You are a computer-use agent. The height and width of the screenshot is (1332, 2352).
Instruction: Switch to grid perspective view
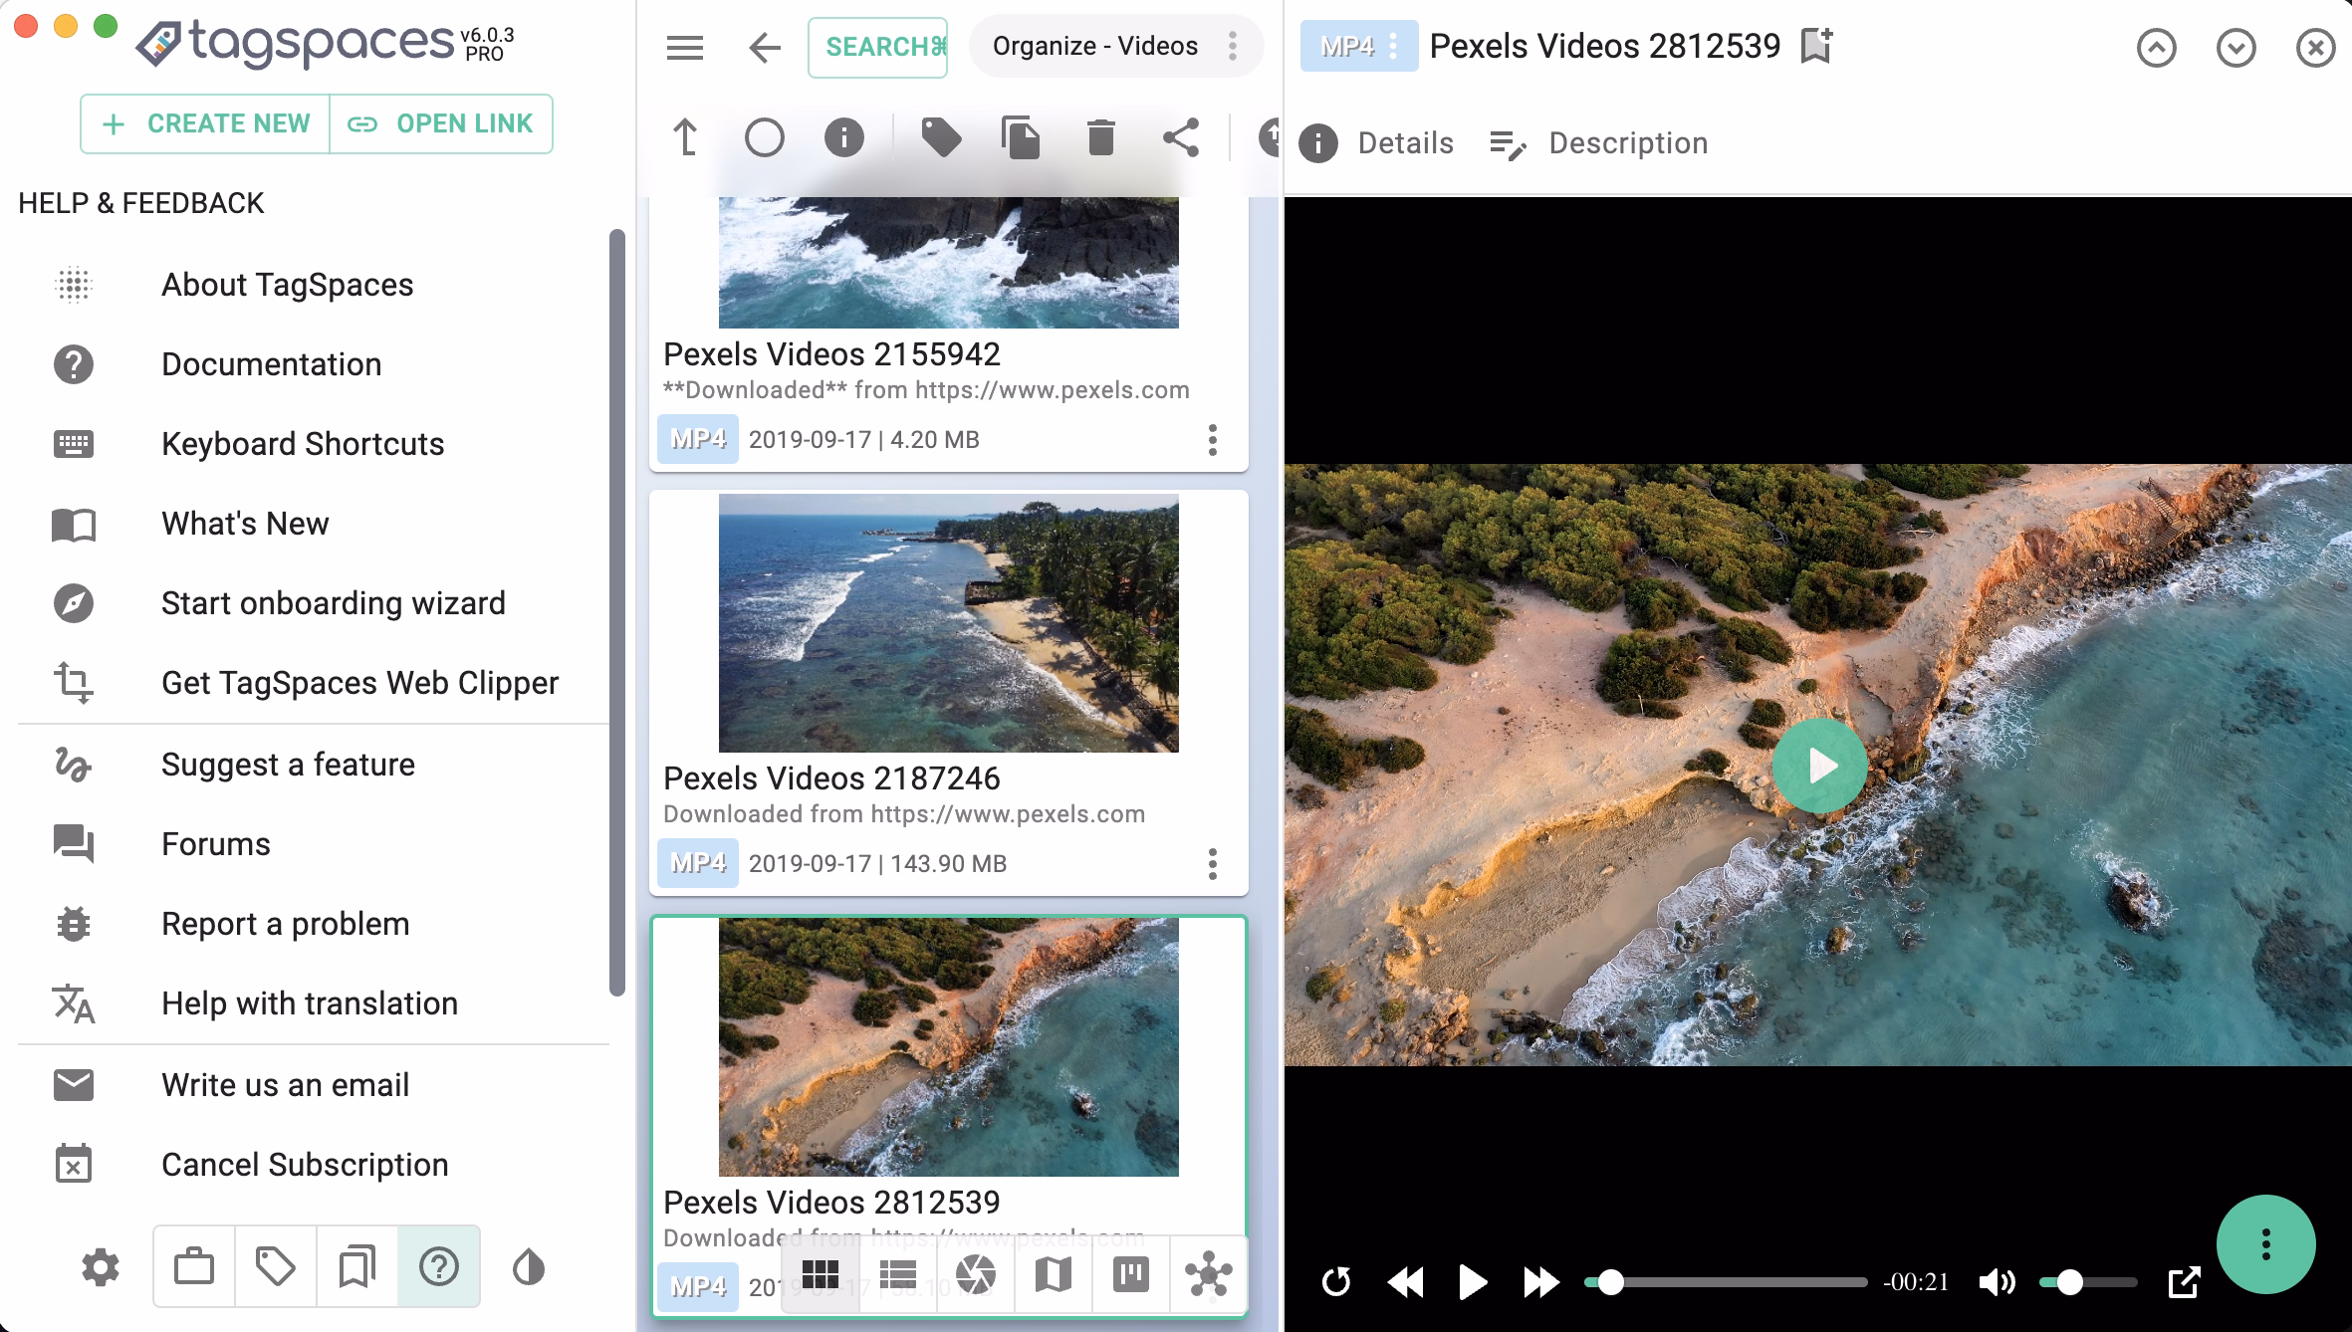821,1275
